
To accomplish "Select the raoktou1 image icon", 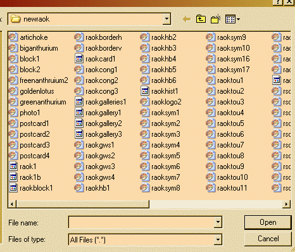I will click(211, 80).
